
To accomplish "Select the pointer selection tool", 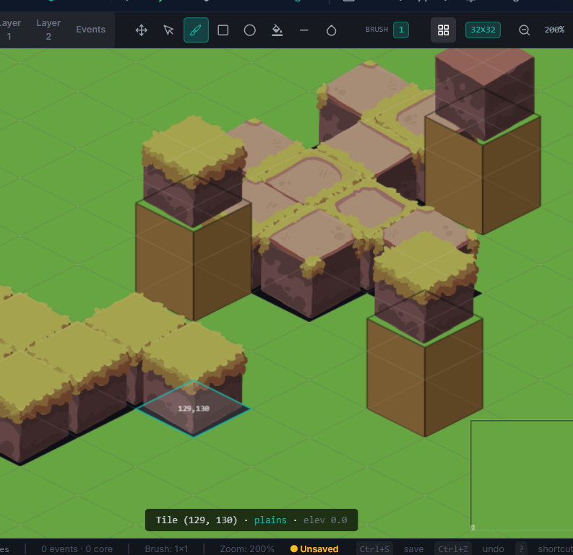I will 168,30.
